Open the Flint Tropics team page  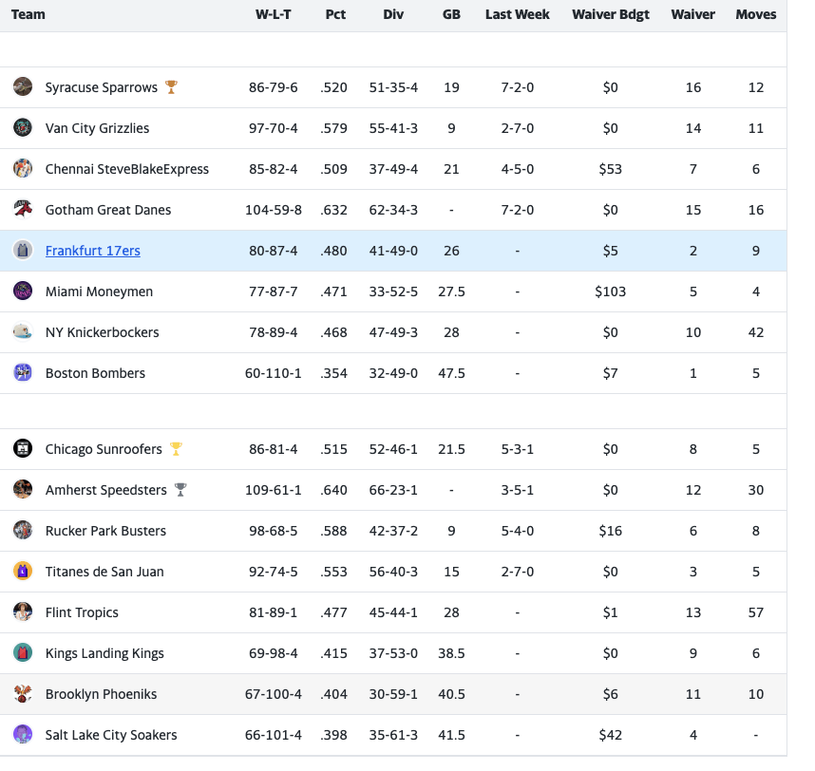82,612
